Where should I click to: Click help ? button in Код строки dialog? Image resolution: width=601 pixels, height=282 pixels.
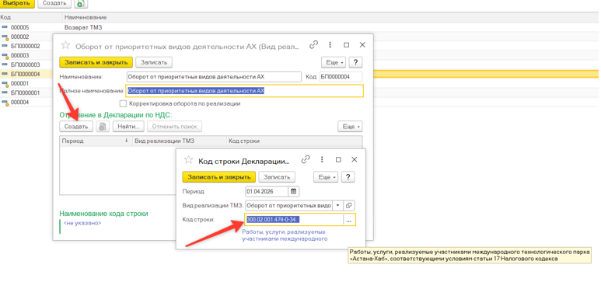pyautogui.click(x=348, y=177)
